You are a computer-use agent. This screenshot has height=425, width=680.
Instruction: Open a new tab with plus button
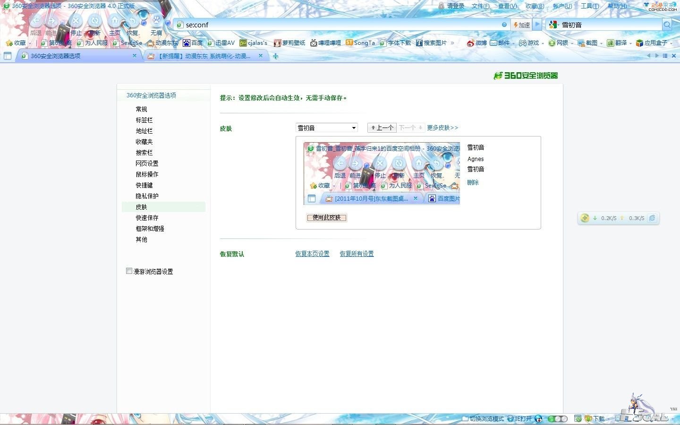pos(275,56)
